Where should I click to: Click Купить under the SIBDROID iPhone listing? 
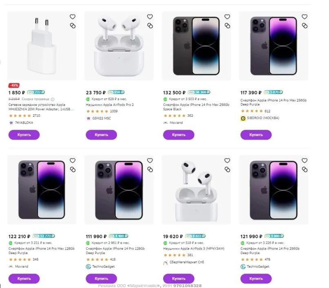pos(256,135)
